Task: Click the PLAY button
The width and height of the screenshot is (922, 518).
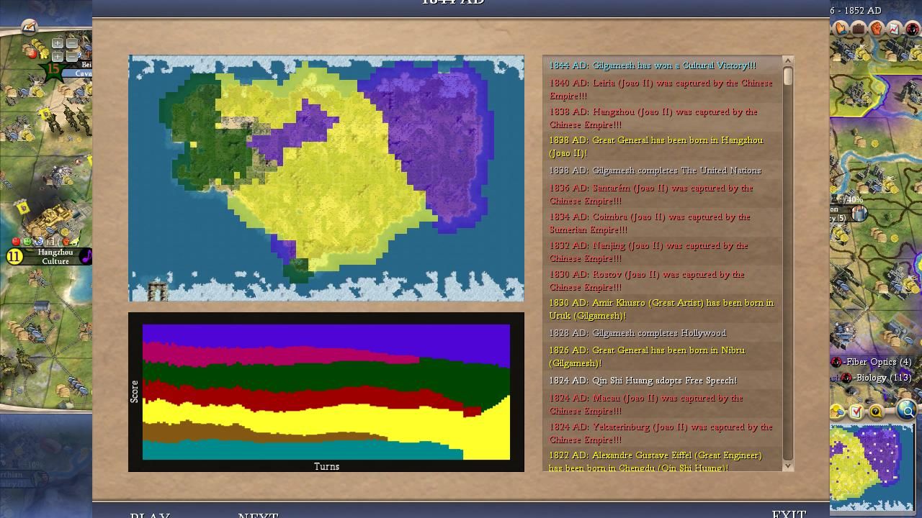Action: click(150, 515)
